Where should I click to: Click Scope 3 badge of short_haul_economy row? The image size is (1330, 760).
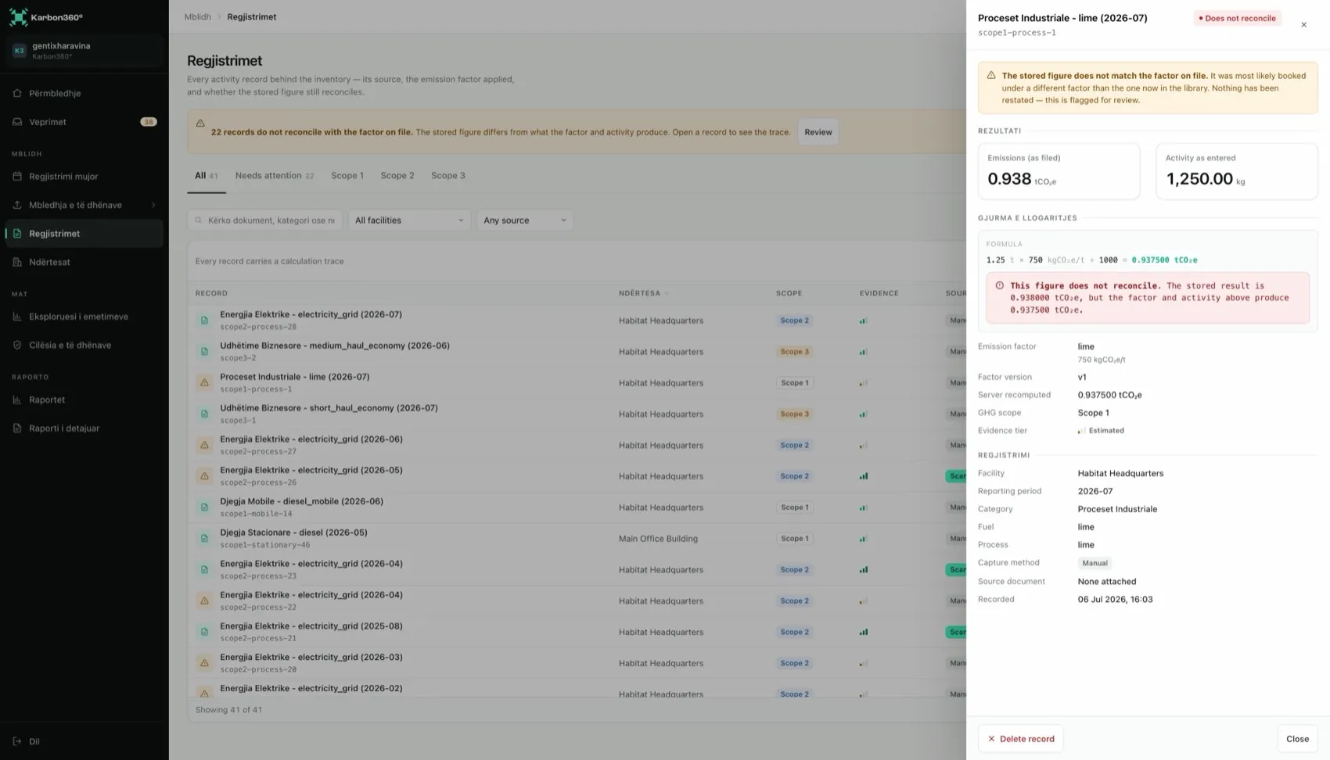[x=794, y=414]
